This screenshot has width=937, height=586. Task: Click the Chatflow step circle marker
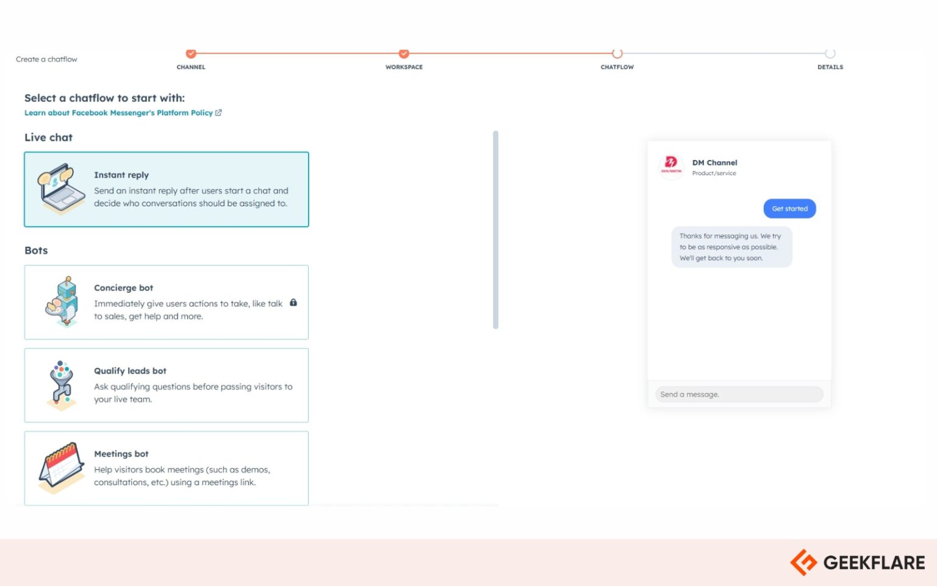617,54
